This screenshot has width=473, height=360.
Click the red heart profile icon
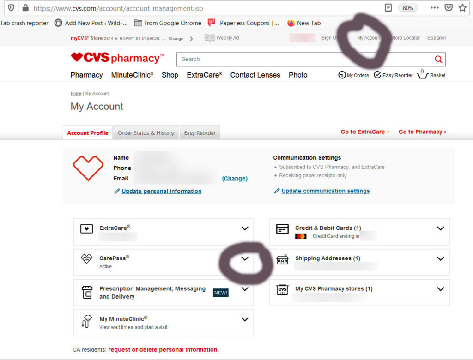click(88, 168)
